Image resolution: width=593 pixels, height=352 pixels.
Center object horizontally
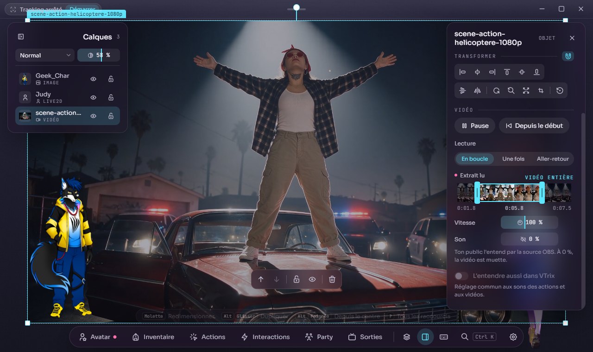coord(477,72)
